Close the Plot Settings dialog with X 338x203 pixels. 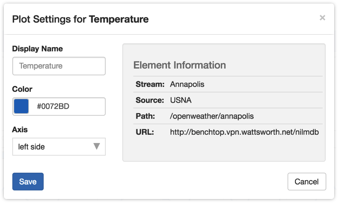pos(322,18)
